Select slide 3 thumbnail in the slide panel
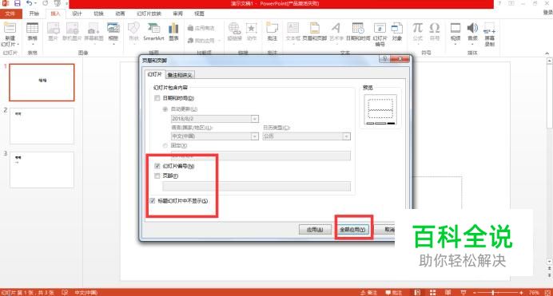Screen dimensions: 553x296 pos(42,170)
